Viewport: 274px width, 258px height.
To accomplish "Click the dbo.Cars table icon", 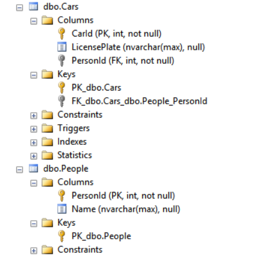I will tap(34, 7).
